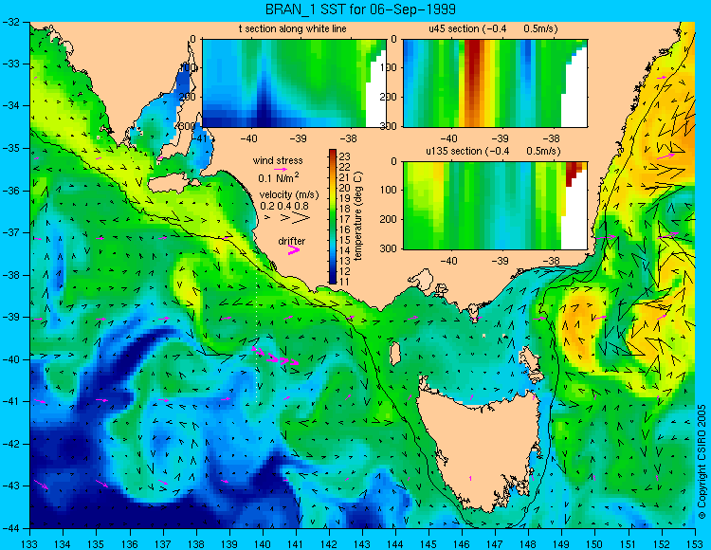Click the '23' value on colorbar
This screenshot has height=550, width=711.
(345, 156)
